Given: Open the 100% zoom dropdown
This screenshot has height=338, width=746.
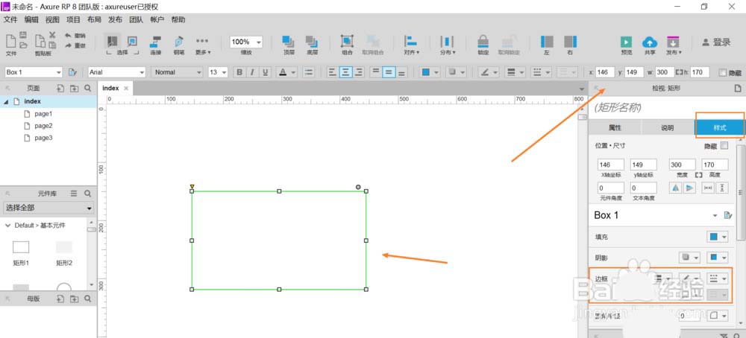Looking at the screenshot, I should point(245,42).
